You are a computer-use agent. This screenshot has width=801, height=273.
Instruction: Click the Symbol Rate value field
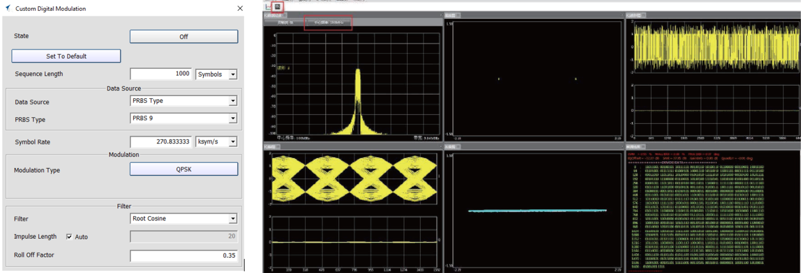161,142
